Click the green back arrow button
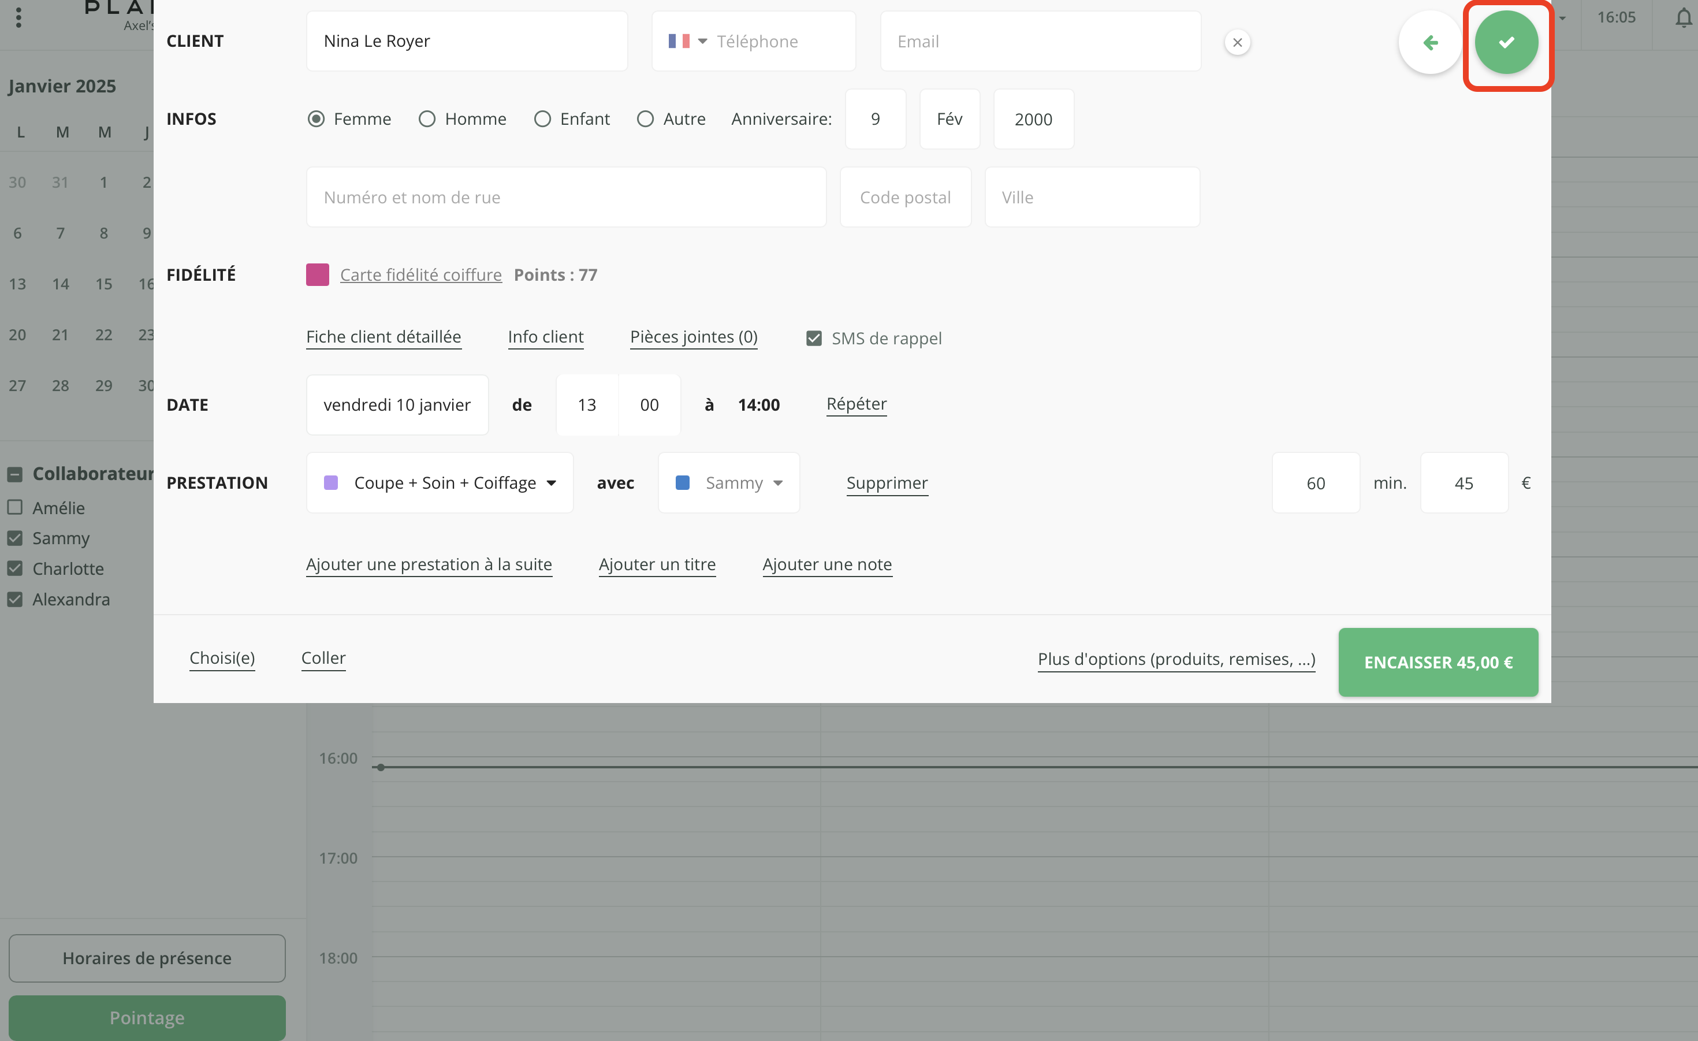The height and width of the screenshot is (1041, 1698). tap(1430, 42)
